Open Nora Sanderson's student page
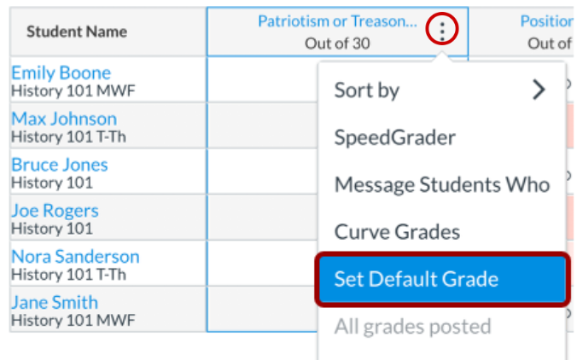577x360 pixels. point(75,257)
